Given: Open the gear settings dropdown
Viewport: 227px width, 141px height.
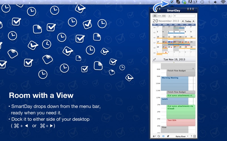Looking at the screenshot, I should pos(154,136).
